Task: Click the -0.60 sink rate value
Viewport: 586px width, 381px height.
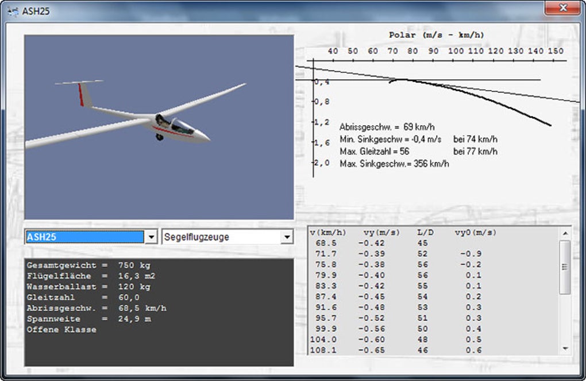Action: [x=371, y=340]
